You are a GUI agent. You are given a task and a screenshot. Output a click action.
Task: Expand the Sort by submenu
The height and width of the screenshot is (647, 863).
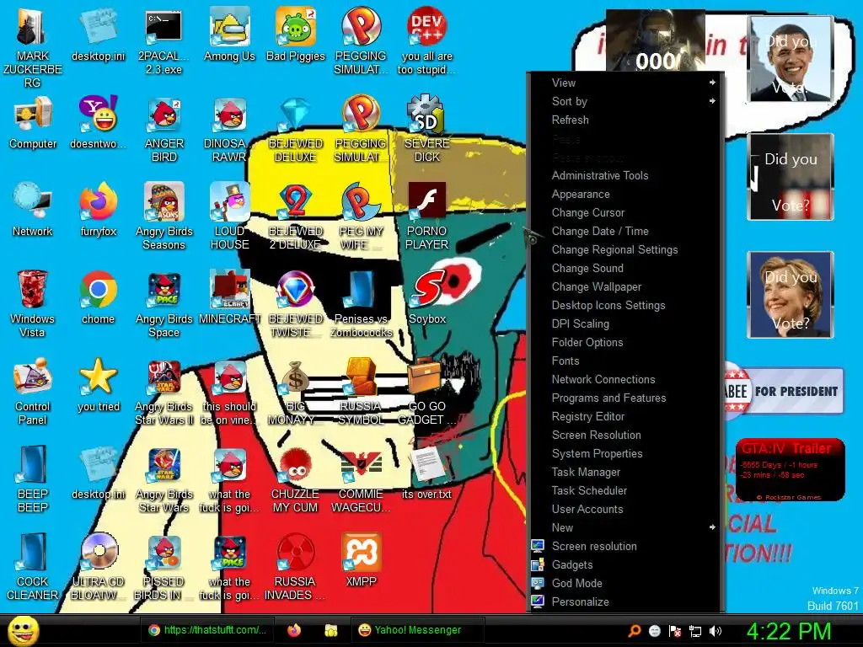(625, 101)
